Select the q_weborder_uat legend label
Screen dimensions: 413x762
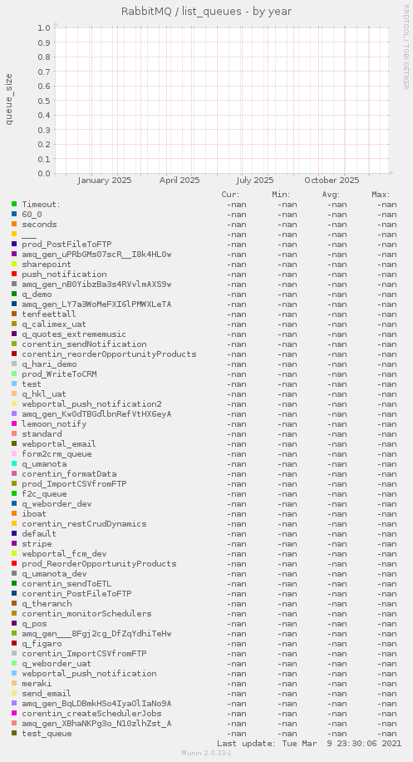coord(57,663)
